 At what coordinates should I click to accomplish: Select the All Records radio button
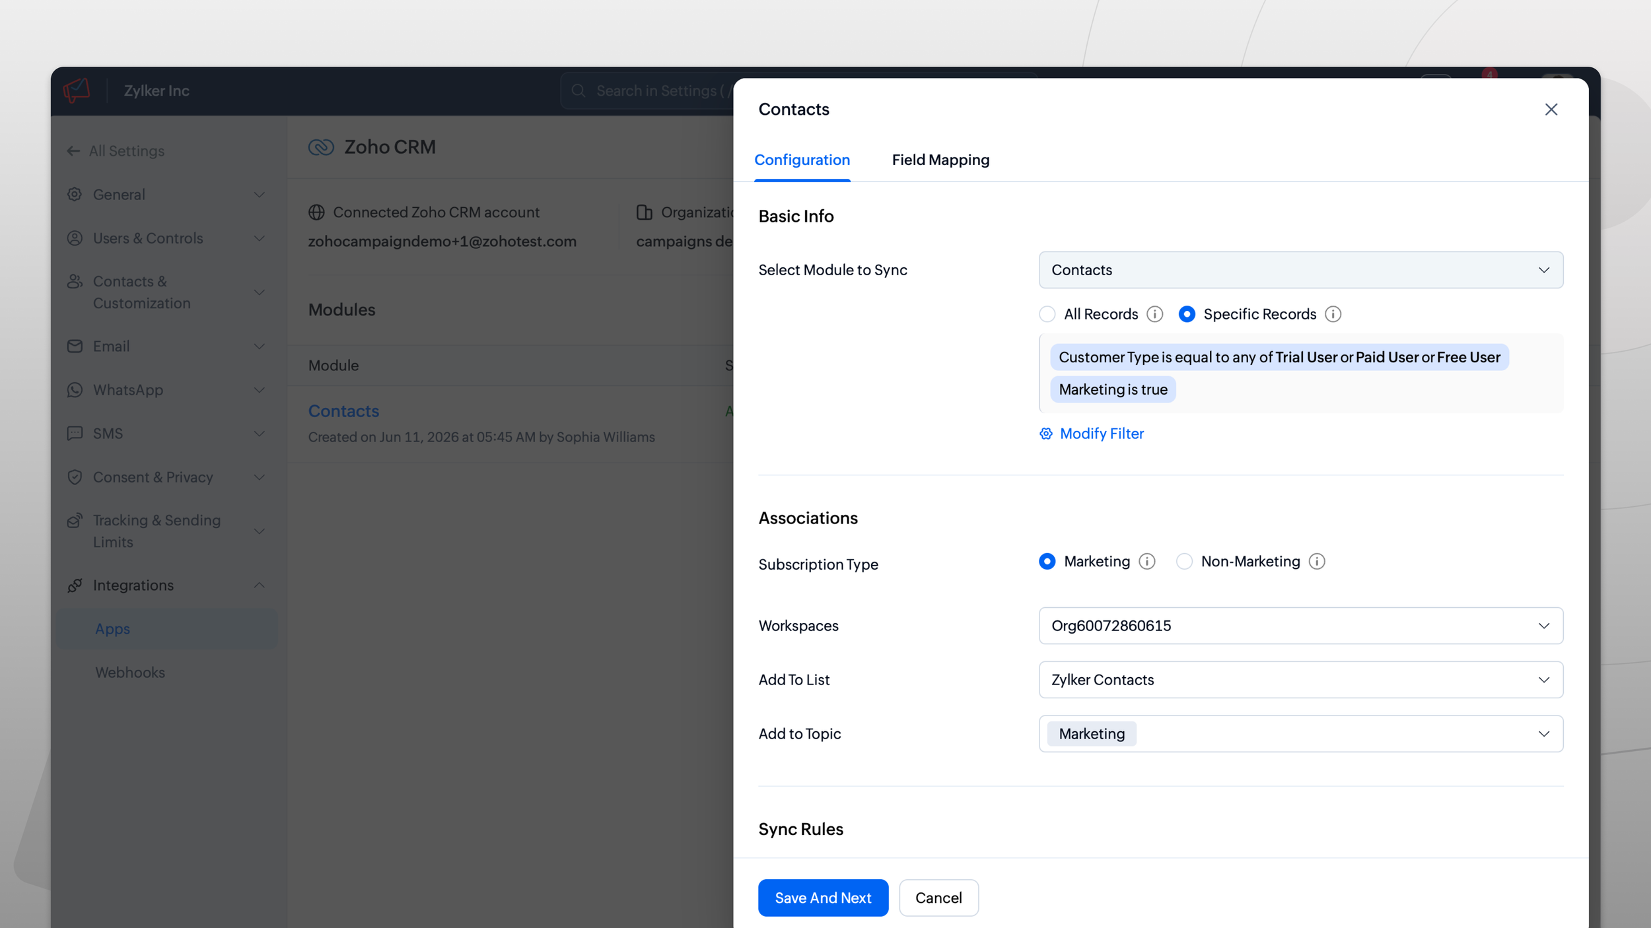click(x=1047, y=314)
